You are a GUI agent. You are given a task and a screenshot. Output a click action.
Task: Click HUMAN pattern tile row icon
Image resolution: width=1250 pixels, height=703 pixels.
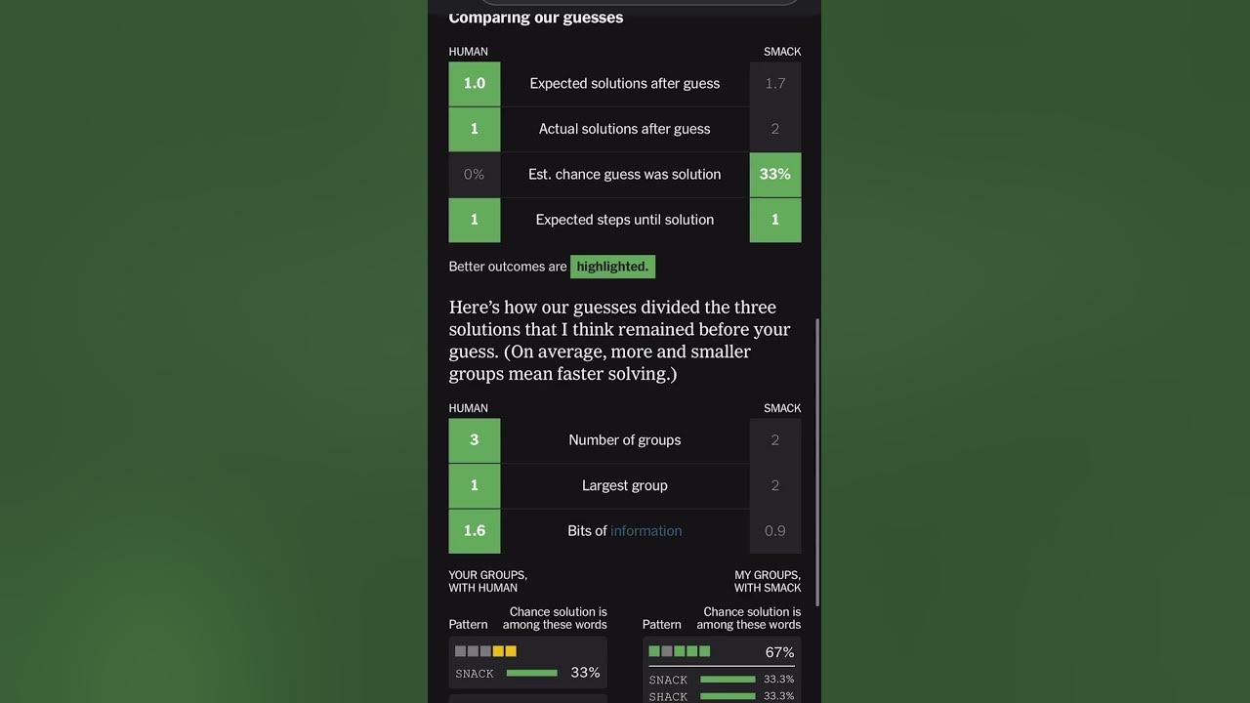point(485,651)
